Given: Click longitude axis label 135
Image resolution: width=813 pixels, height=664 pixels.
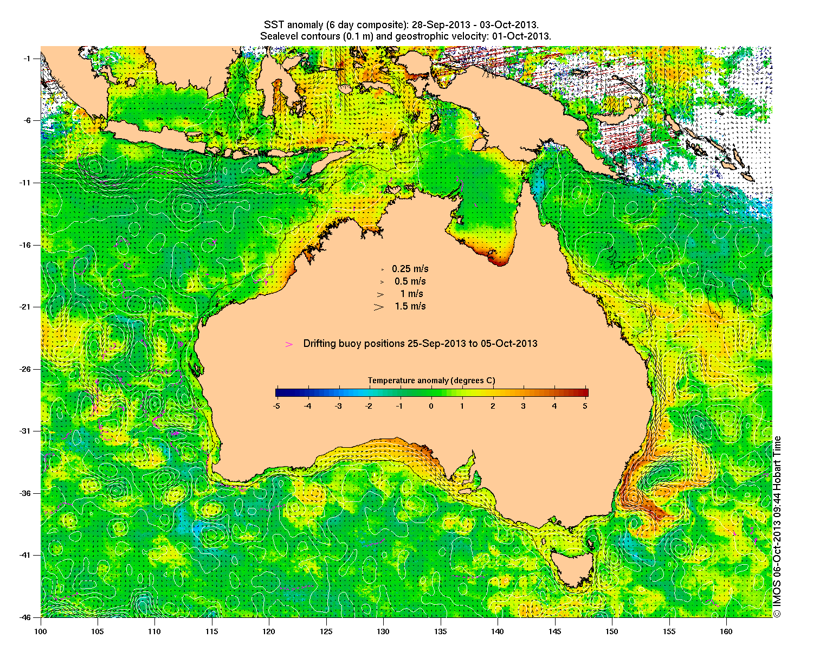Looking at the screenshot, I should [x=440, y=631].
